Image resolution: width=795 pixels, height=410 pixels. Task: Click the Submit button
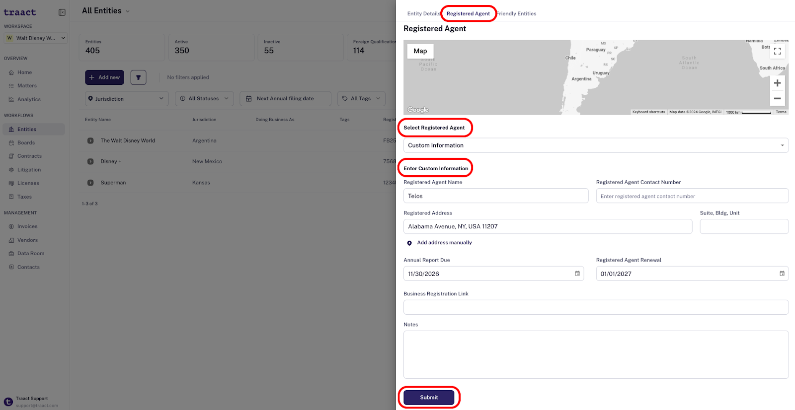[429, 398]
